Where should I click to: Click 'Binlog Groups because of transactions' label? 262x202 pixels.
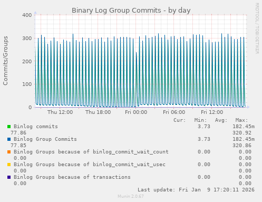tap(72, 177)
